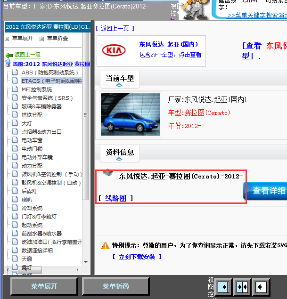Click the chip icon in 资料信息 section
The width and height of the screenshot is (287, 299).
coord(108,172)
